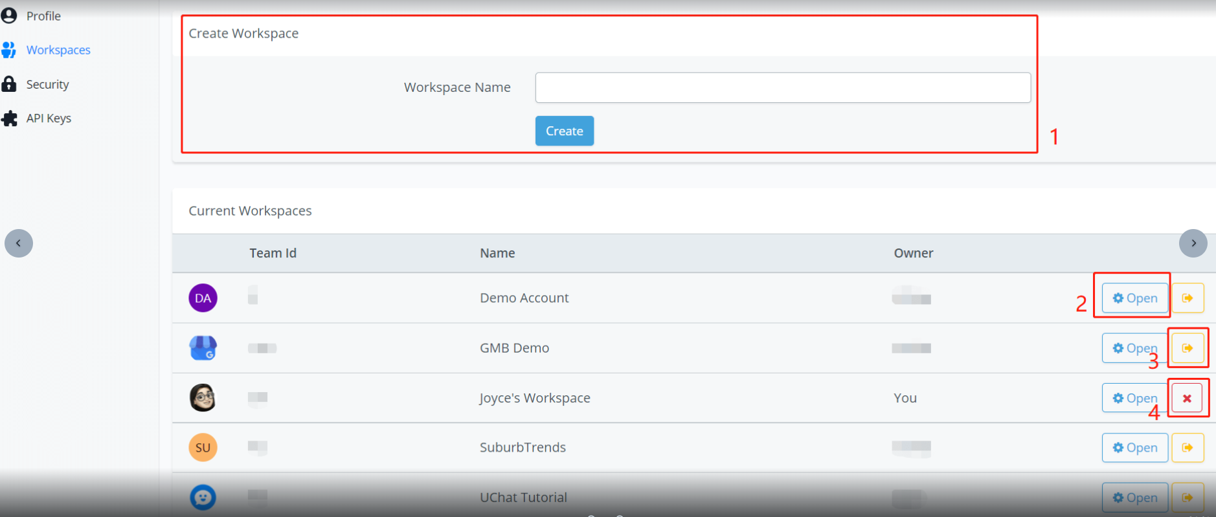Leave the SuburbTrends workspace via exit icon

click(x=1188, y=448)
